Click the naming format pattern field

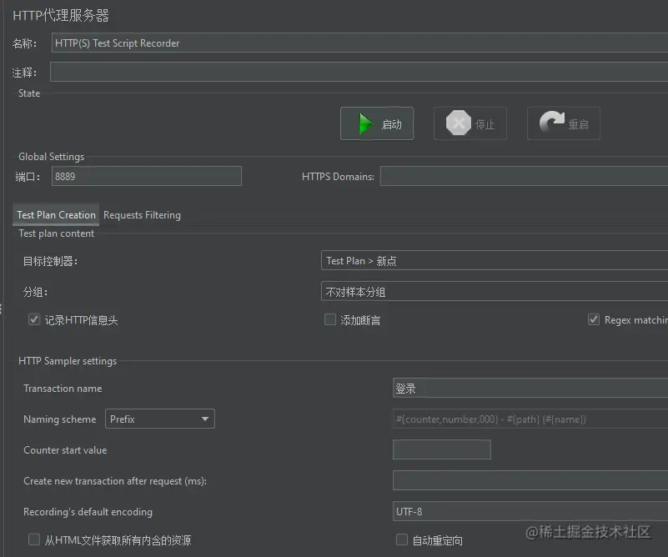pos(530,419)
